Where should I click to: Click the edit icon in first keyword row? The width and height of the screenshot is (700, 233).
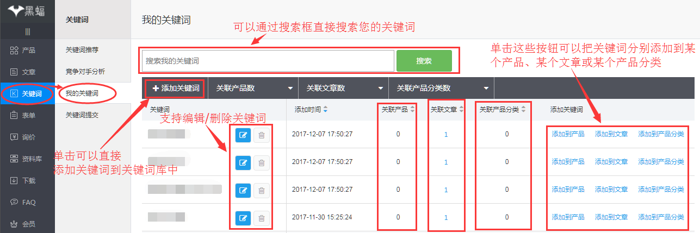pyautogui.click(x=243, y=134)
